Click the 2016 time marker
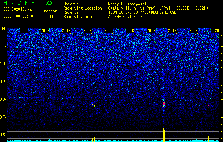Viewport: 223px width, 142px height. [x=130, y=31]
